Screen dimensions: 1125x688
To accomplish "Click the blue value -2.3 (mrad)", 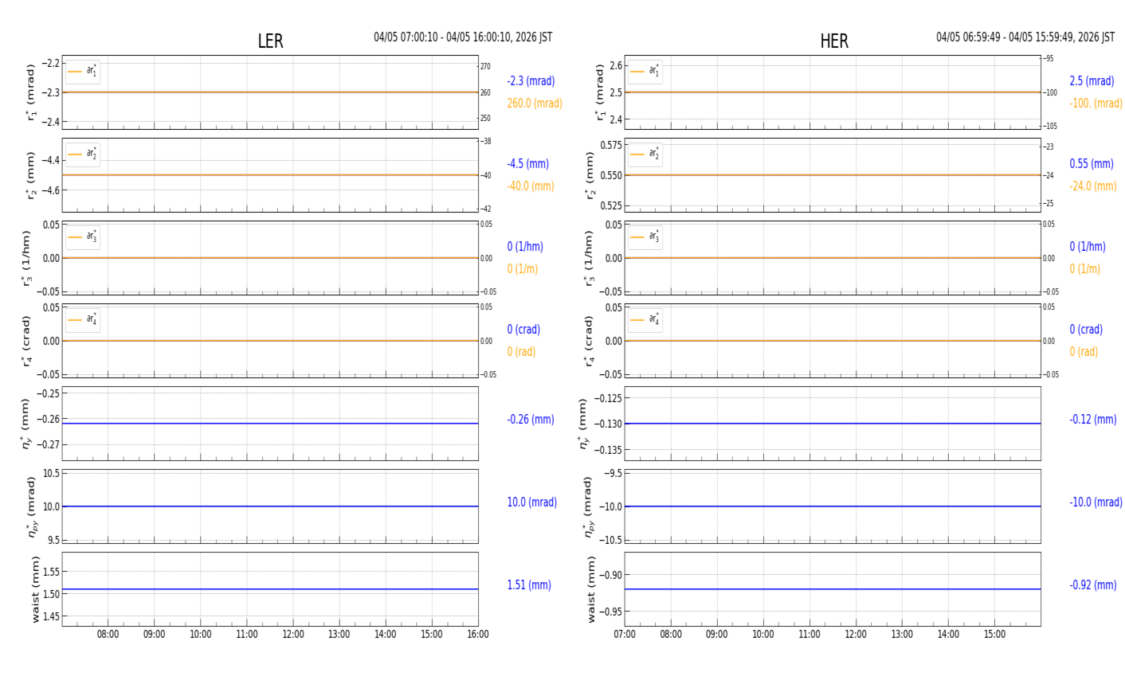I will click(531, 81).
